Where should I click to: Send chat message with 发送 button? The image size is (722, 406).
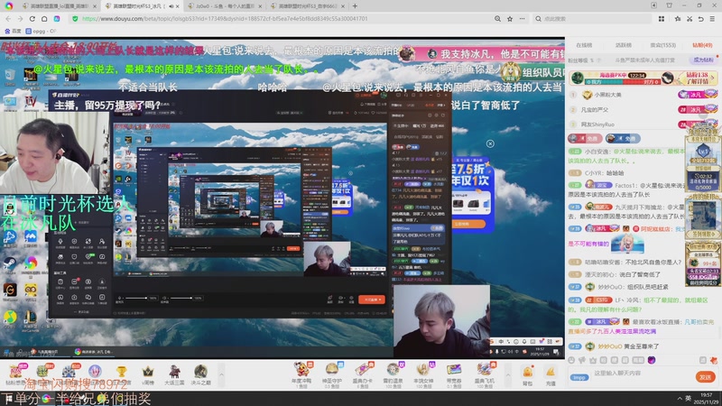click(x=706, y=377)
